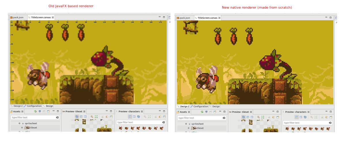Screen dimensions: 346x141
Task: Click the magnifier zoom icon in right Preview - tileset
Action: [258, 117]
